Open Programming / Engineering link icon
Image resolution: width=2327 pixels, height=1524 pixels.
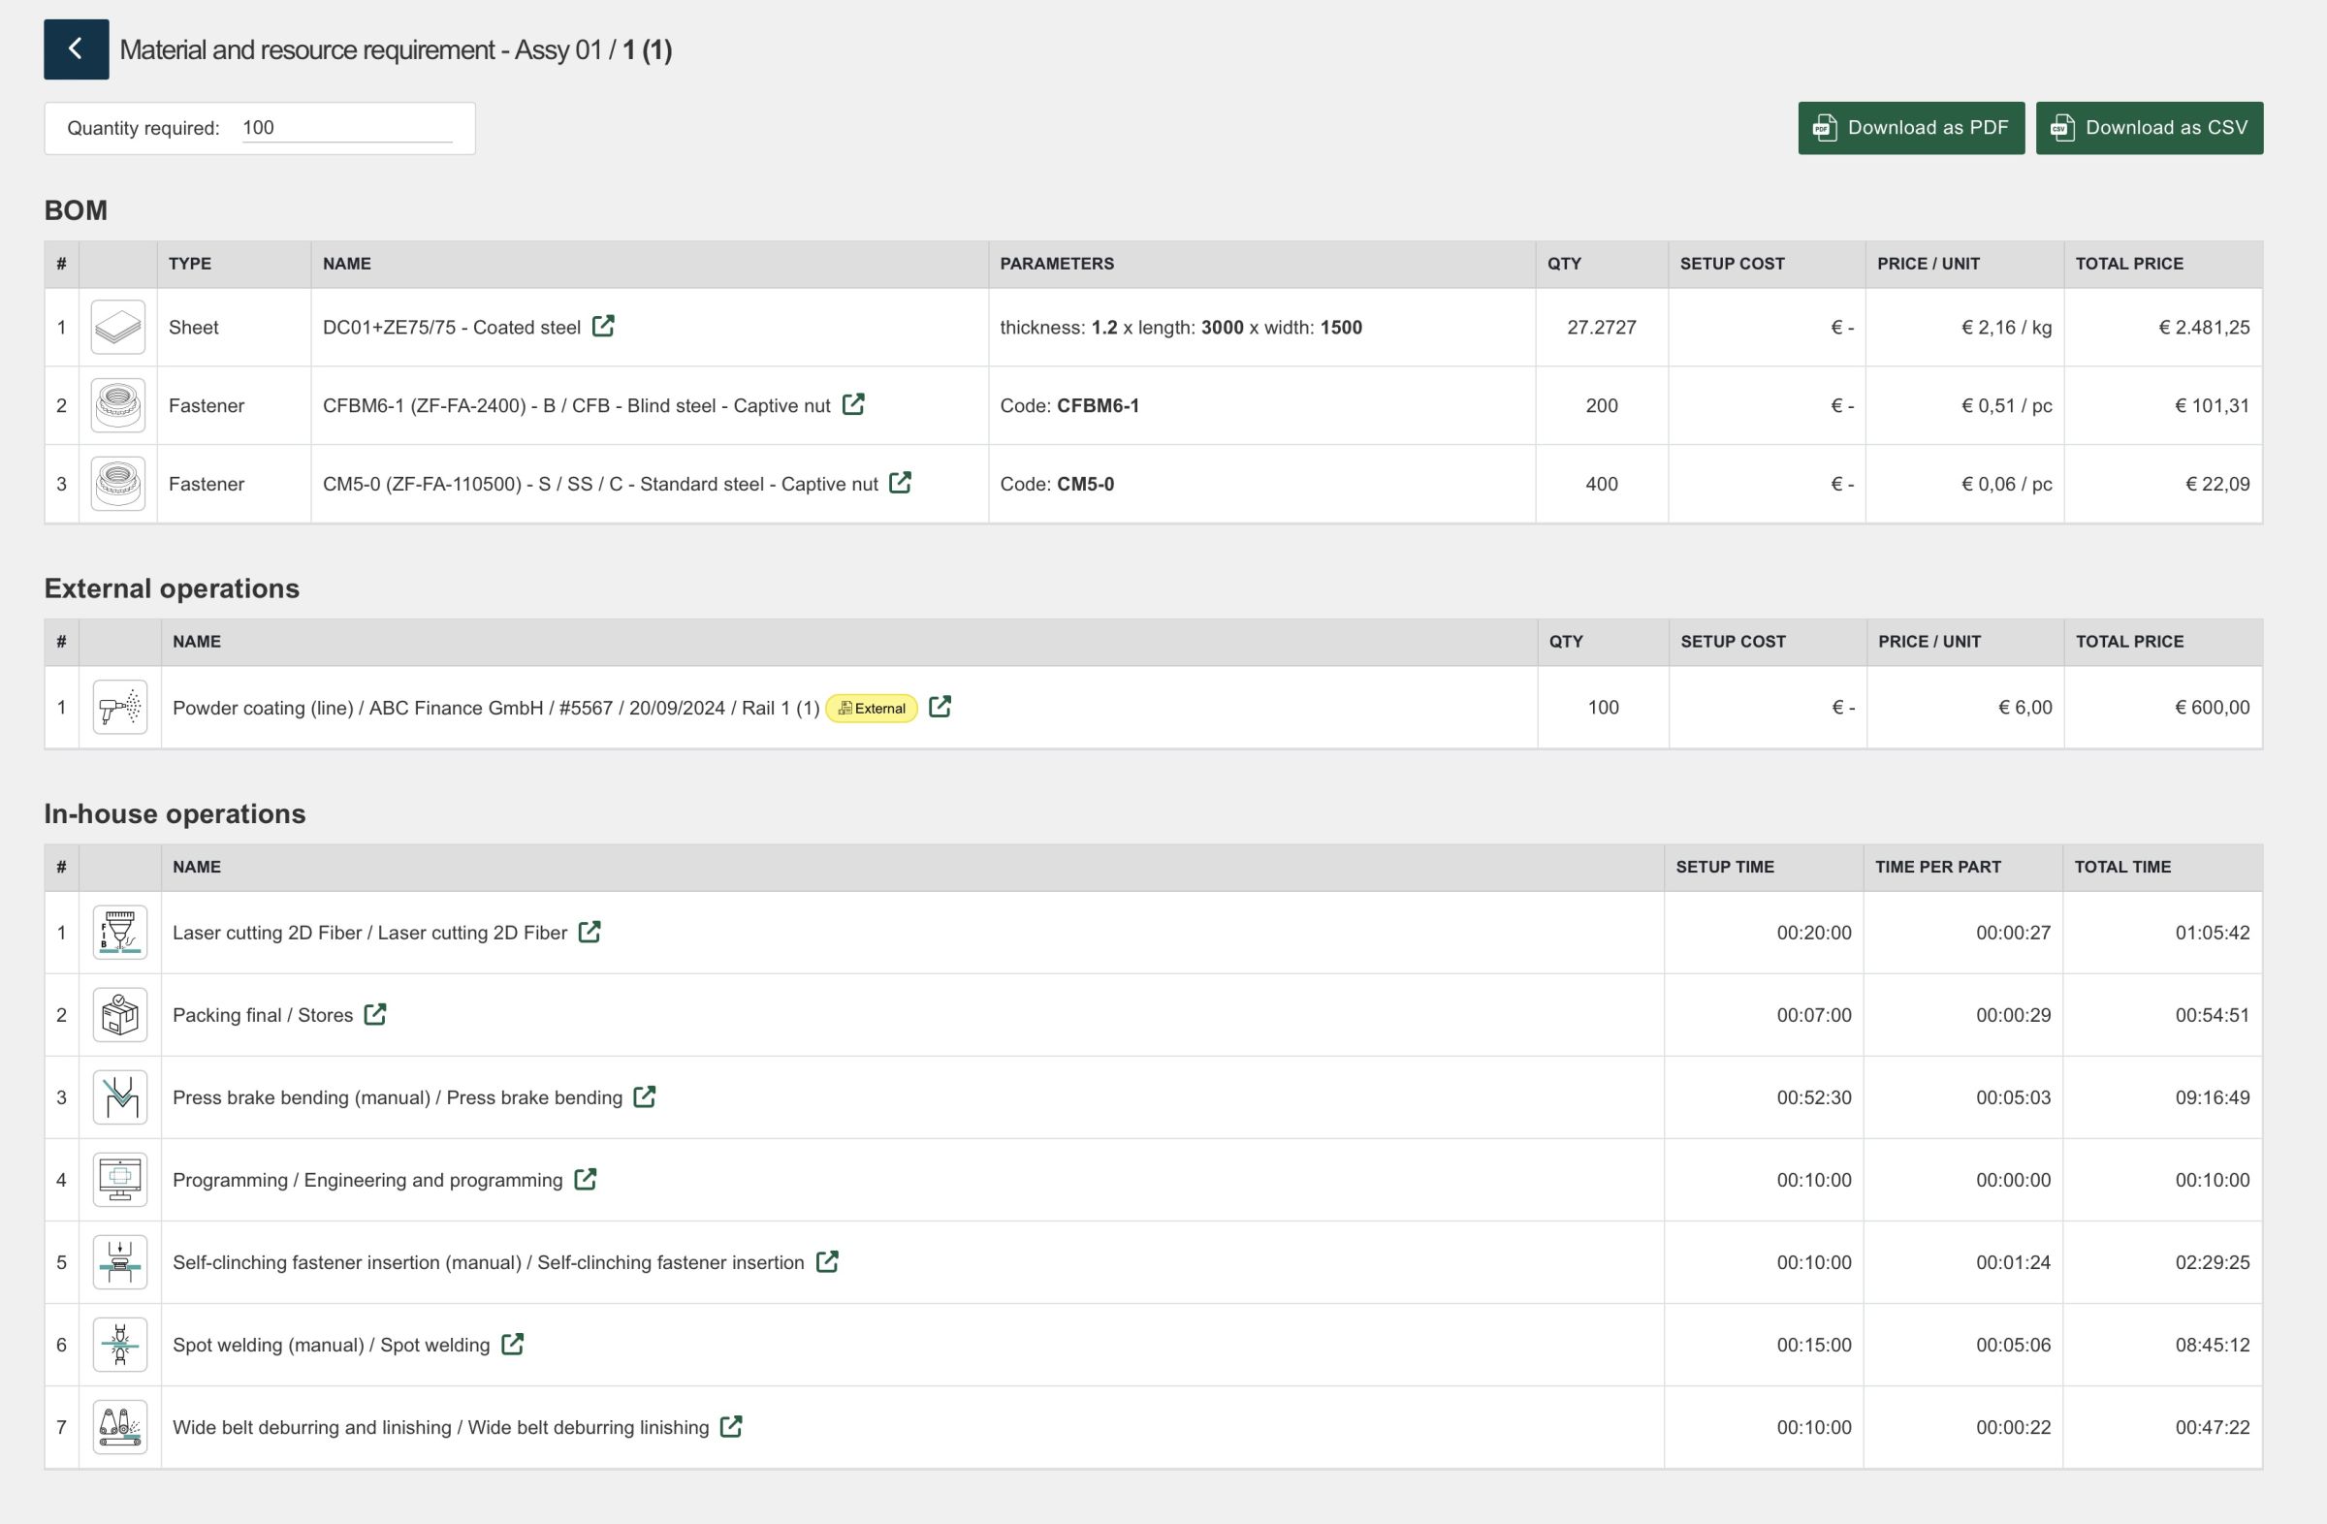[585, 1179]
